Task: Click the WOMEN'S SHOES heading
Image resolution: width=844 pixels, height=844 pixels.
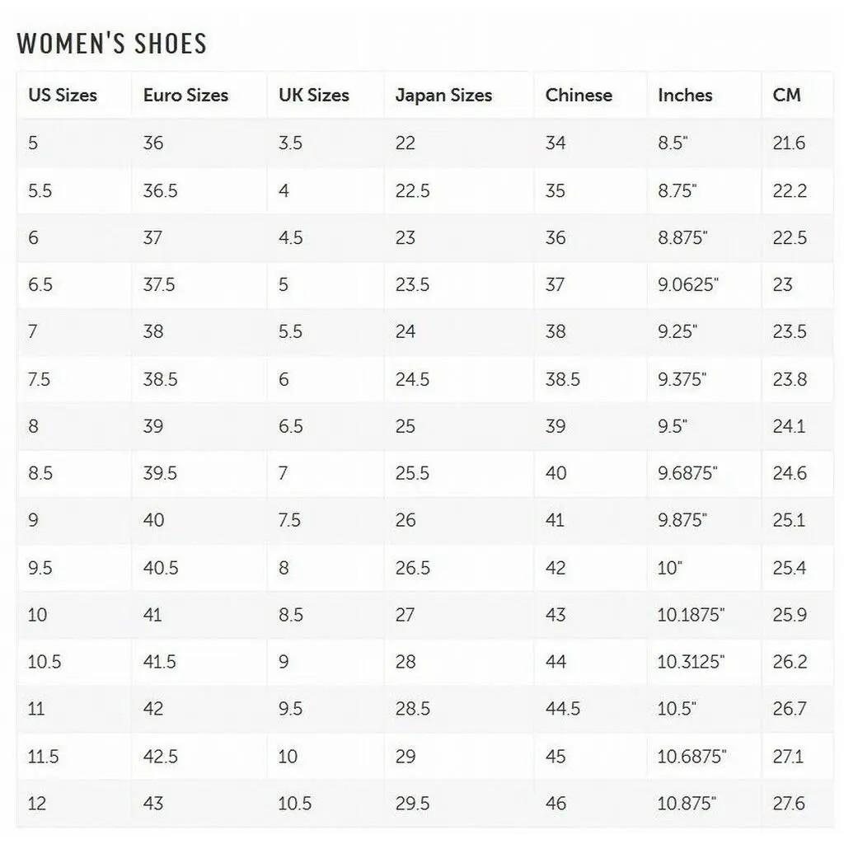Action: pyautogui.click(x=111, y=44)
